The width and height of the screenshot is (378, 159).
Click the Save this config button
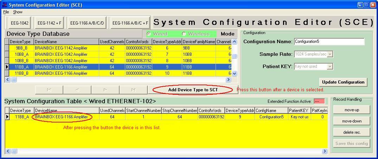[352, 144]
